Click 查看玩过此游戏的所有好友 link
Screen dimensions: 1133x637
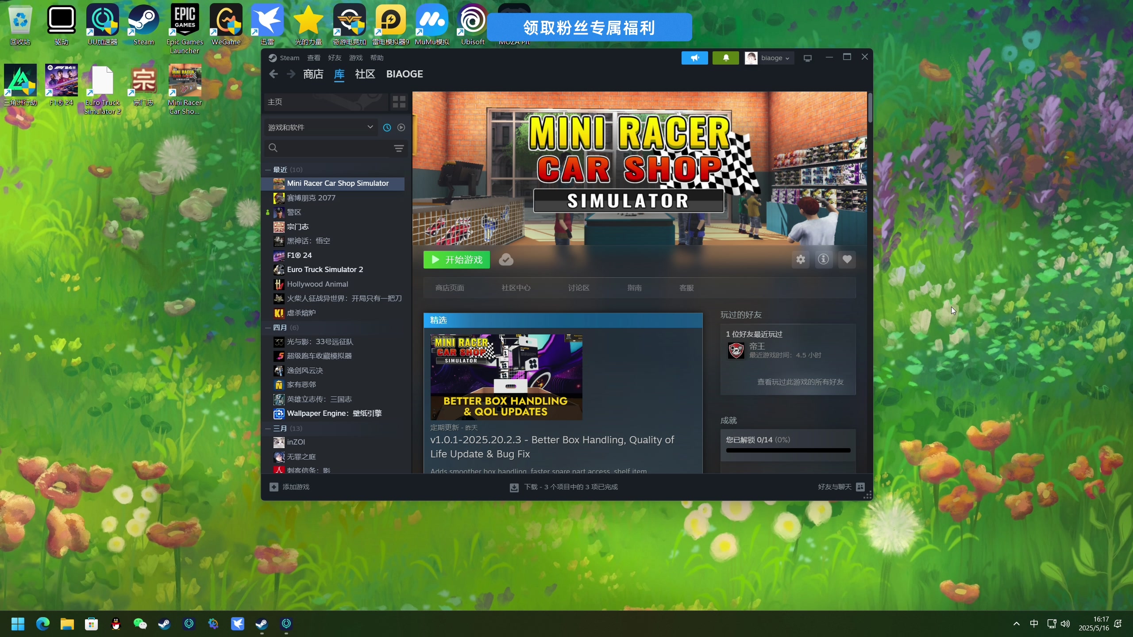click(800, 382)
